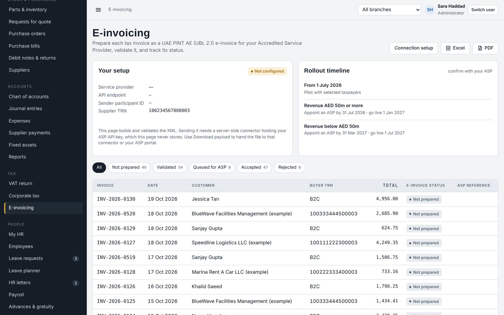Select invoice INV-2026-0520 row
Viewport: 504px width, 315px height.
pyautogui.click(x=295, y=214)
